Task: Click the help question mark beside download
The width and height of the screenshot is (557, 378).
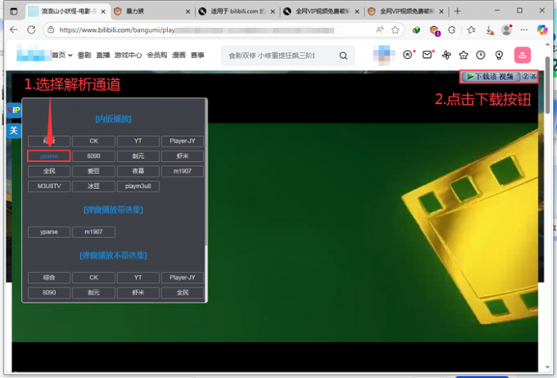Action: coord(526,76)
